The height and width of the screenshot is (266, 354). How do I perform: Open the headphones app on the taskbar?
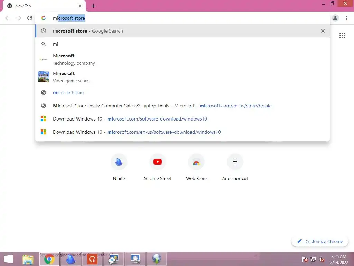coord(92,259)
